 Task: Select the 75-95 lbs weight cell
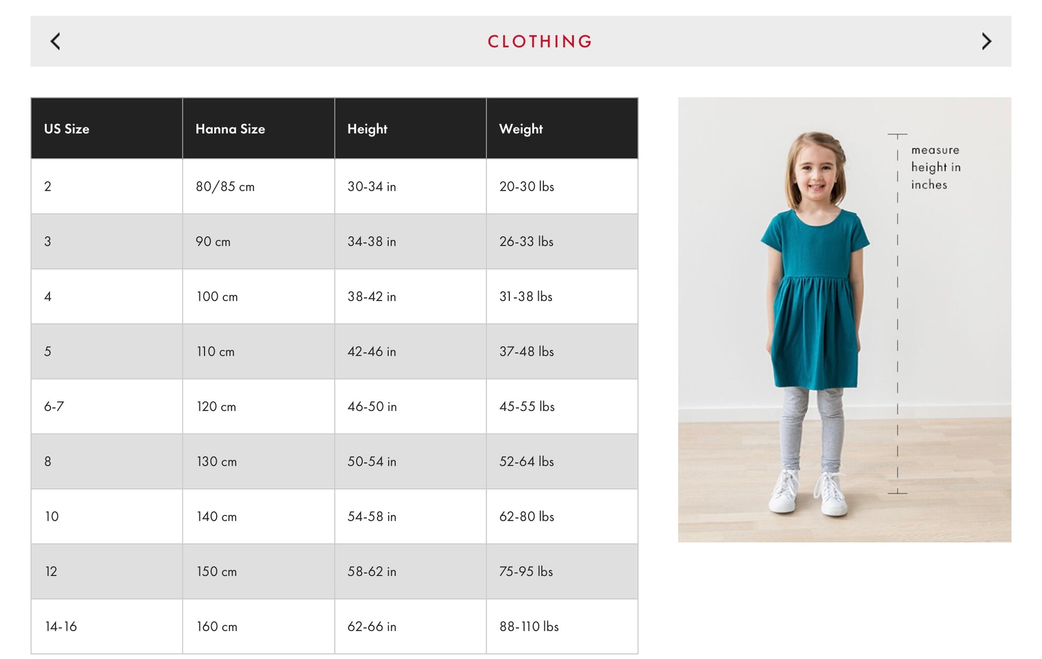[526, 572]
